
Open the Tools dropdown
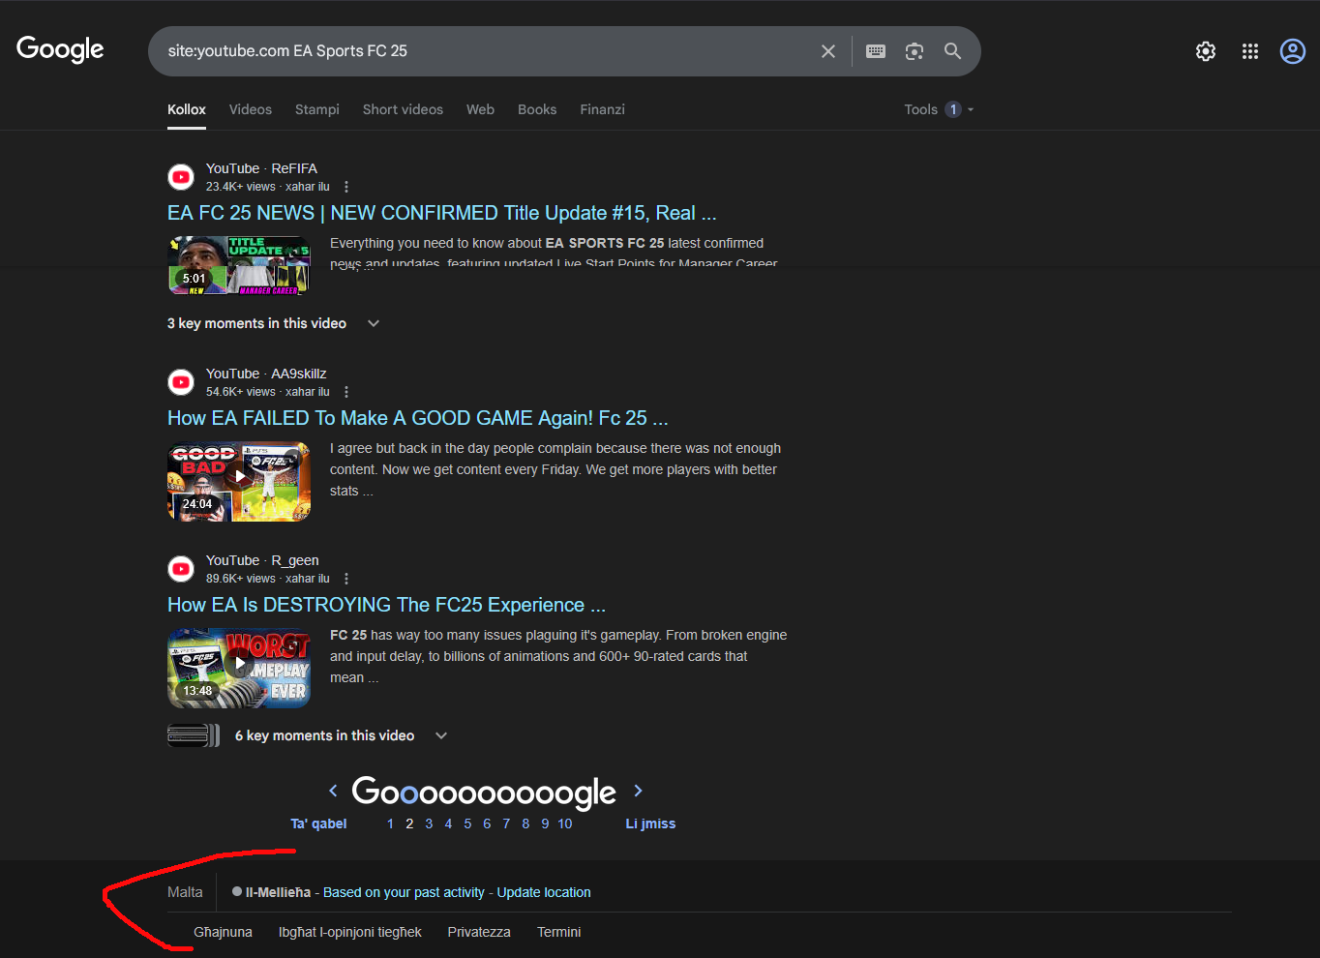coord(939,109)
